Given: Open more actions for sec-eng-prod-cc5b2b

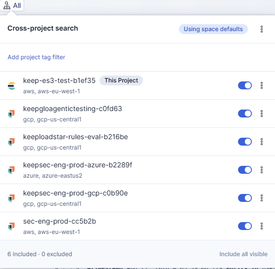Looking at the screenshot, I should 262,226.
